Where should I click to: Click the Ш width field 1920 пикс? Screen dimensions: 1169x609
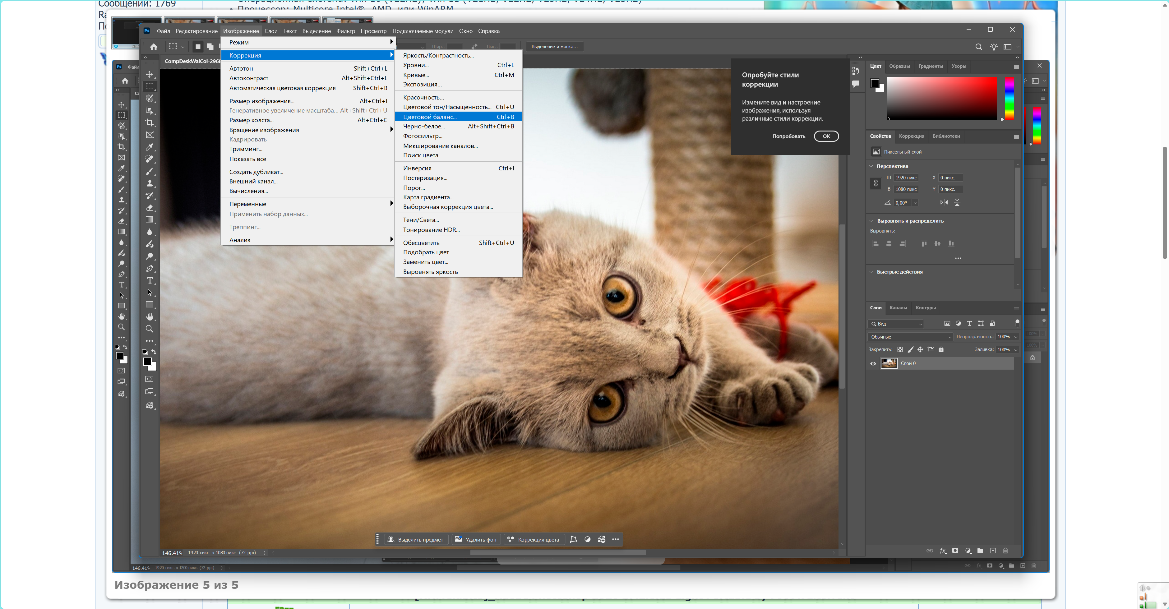coord(906,178)
